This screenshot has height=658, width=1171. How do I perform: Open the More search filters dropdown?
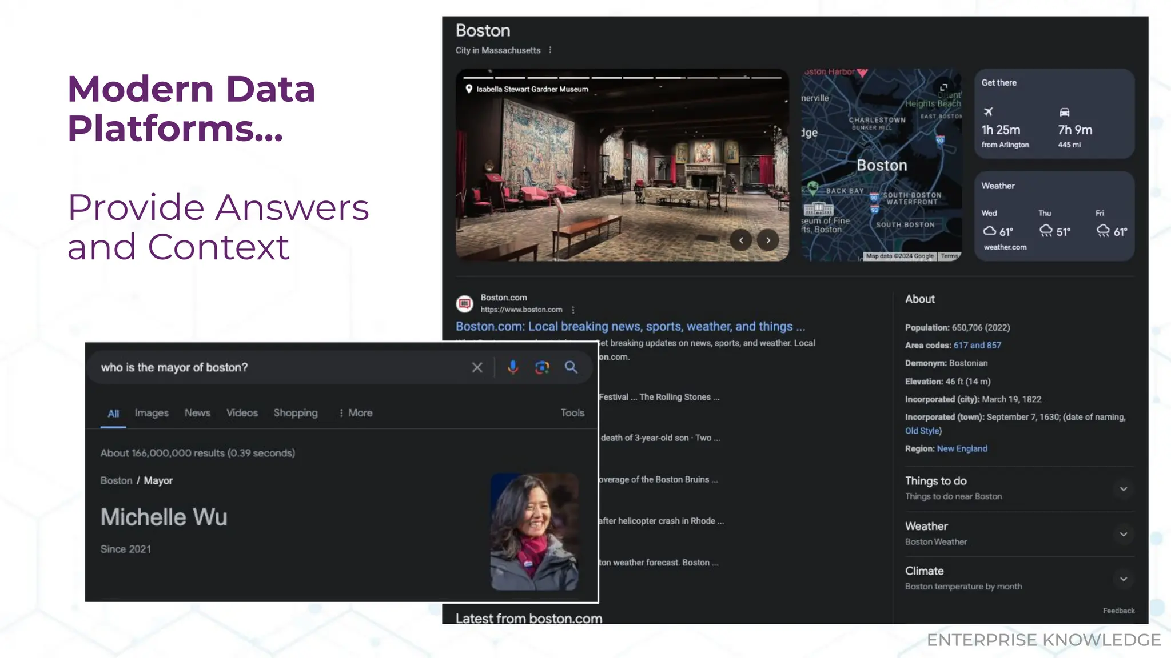pos(356,413)
